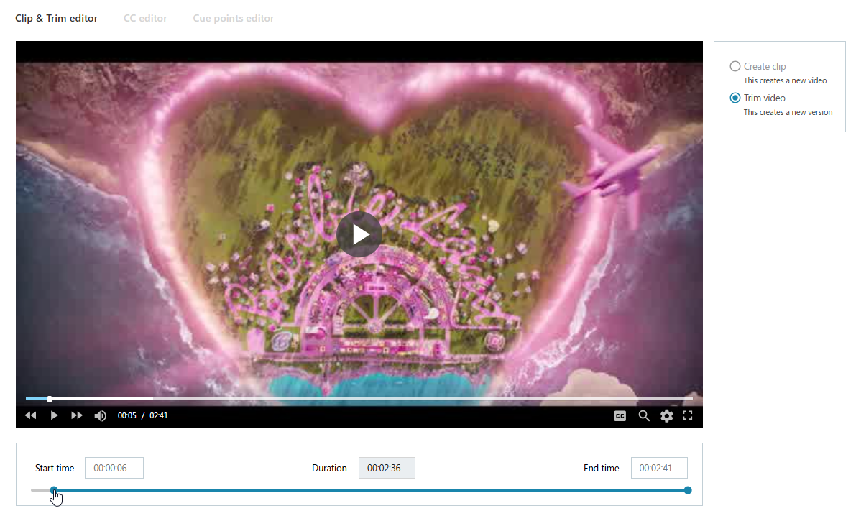Click the trim range end handle

(x=688, y=490)
